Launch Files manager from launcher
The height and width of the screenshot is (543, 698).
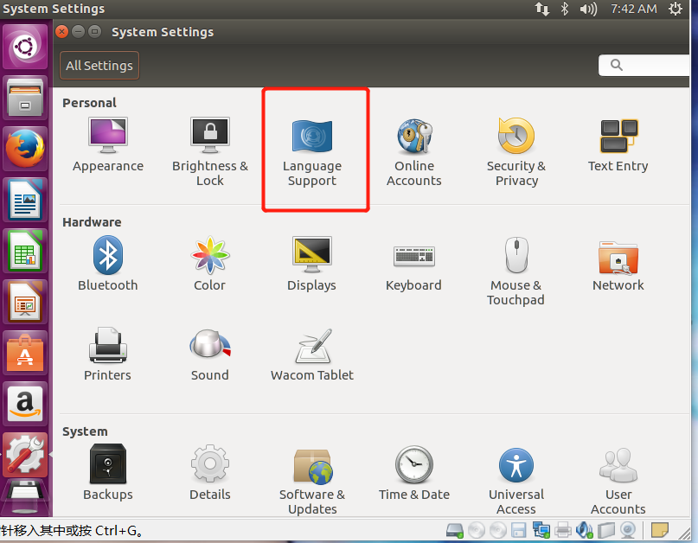(25, 98)
